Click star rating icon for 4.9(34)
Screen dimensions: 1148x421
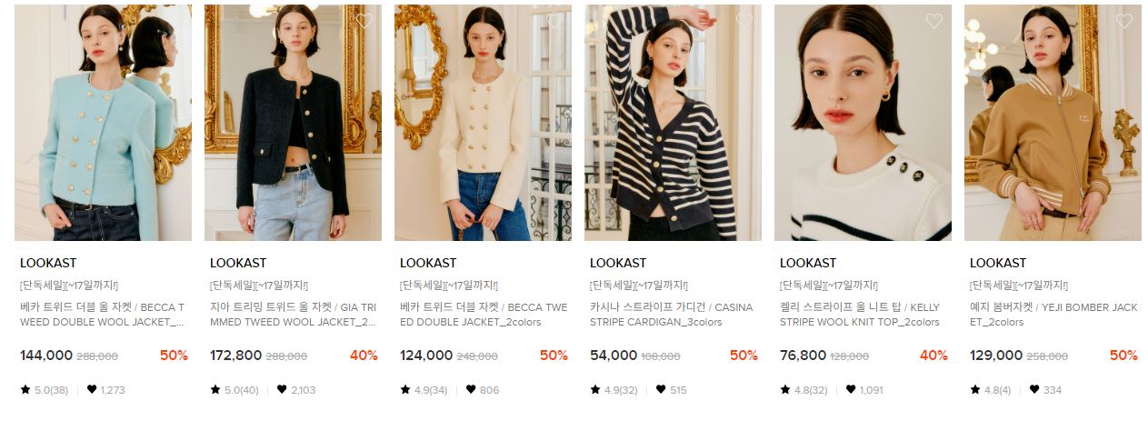pos(405,390)
